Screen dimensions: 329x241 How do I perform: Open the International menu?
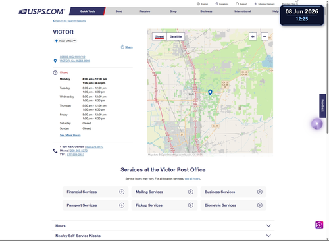click(x=243, y=11)
